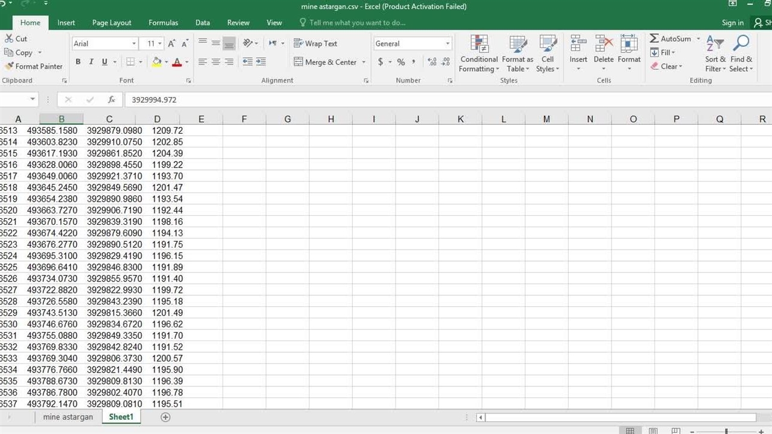Viewport: 772px width, 434px height.
Task: Click the Format Painter icon
Action: (x=9, y=66)
